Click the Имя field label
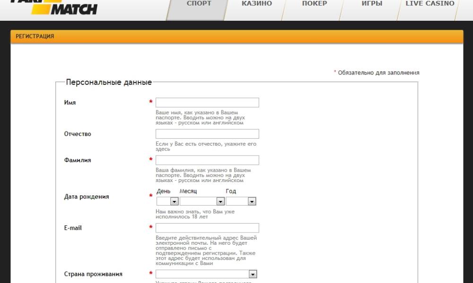Image resolution: width=473 pixels, height=283 pixels. click(x=70, y=102)
